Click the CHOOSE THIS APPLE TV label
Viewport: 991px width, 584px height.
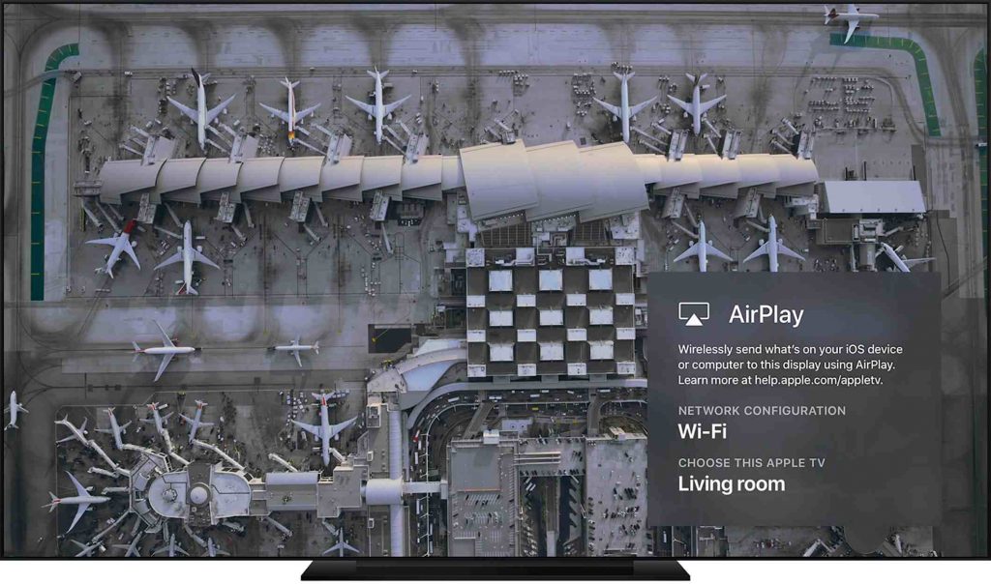pyautogui.click(x=751, y=463)
